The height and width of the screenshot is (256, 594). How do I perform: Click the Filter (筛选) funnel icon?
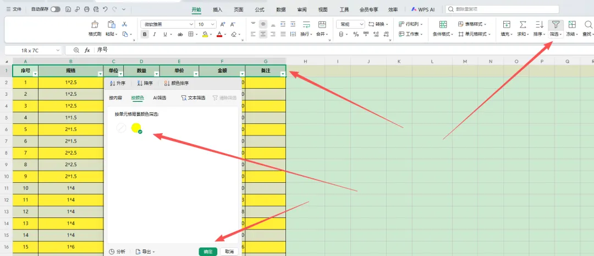click(x=555, y=25)
